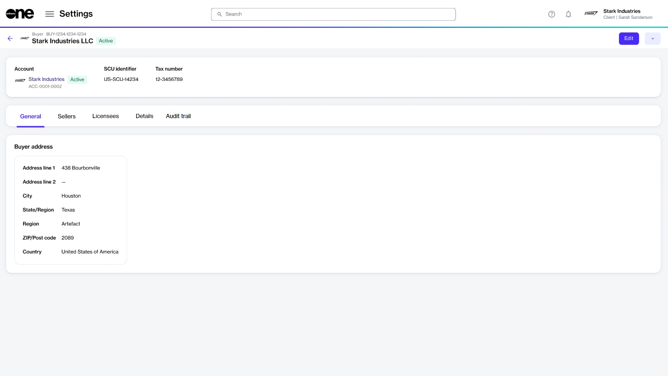This screenshot has width=668, height=376.
Task: Click the City value Houston
Action: point(71,196)
